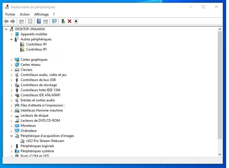Expand the Lecteurs de disque category

pyautogui.click(x=11, y=115)
